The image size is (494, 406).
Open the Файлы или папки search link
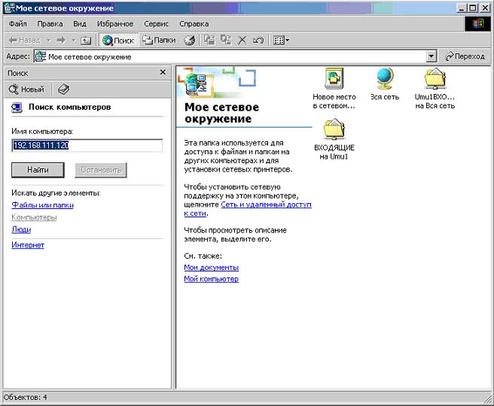(x=42, y=205)
